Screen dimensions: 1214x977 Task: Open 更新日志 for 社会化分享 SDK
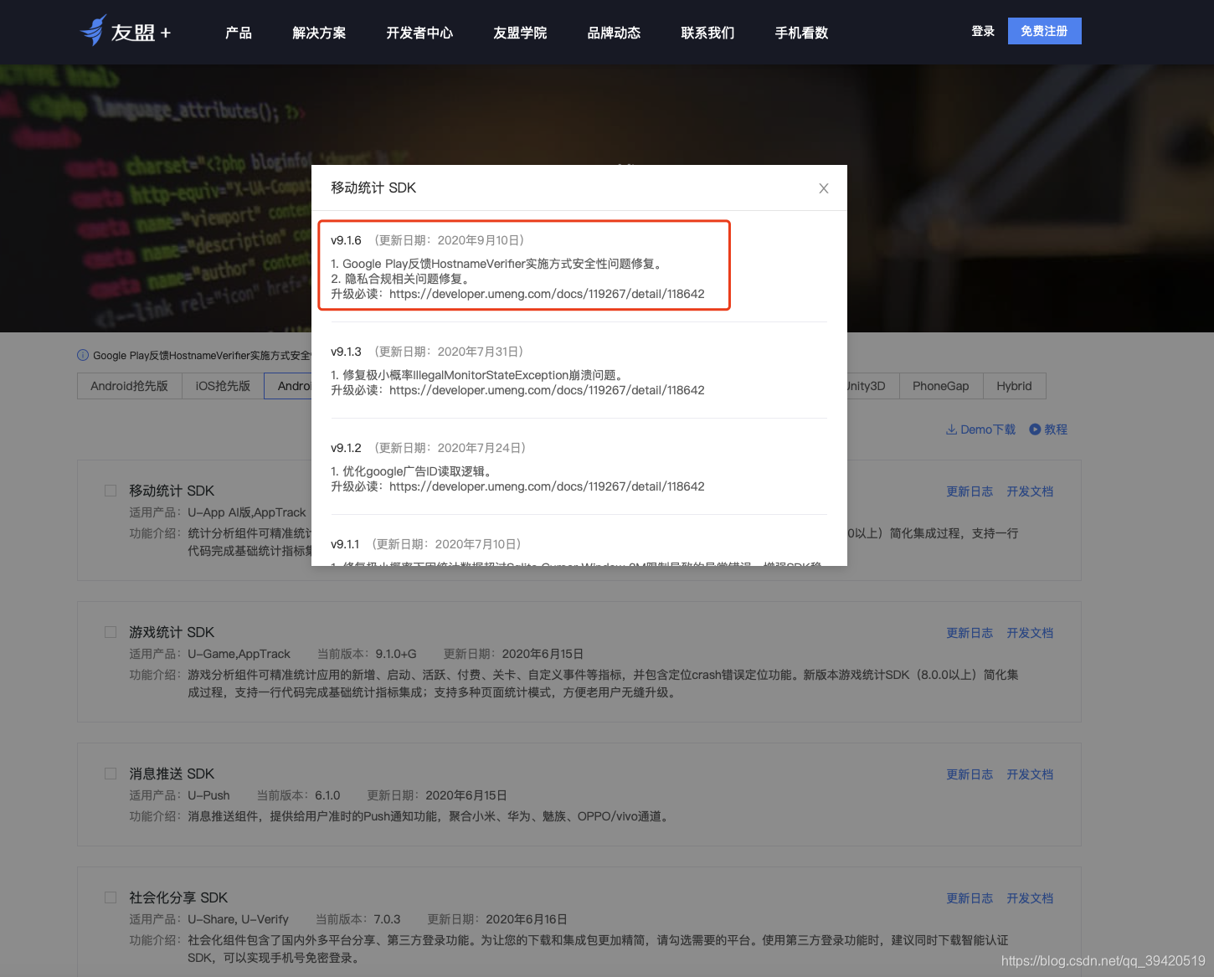point(970,898)
